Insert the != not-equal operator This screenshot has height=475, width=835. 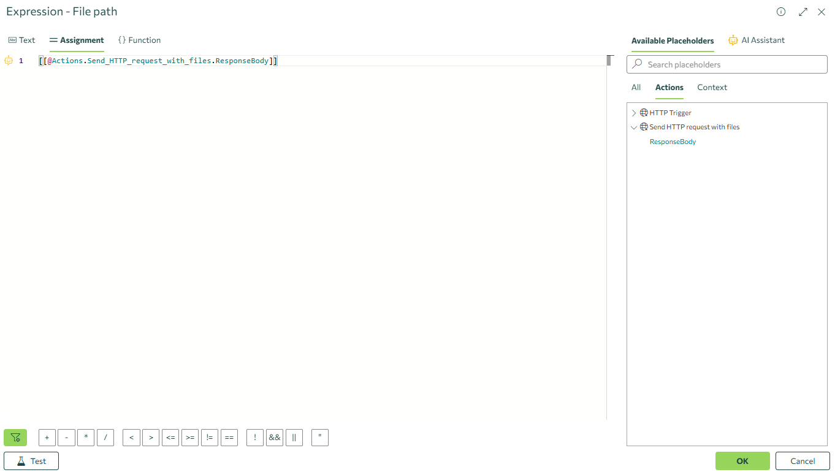[x=210, y=437]
